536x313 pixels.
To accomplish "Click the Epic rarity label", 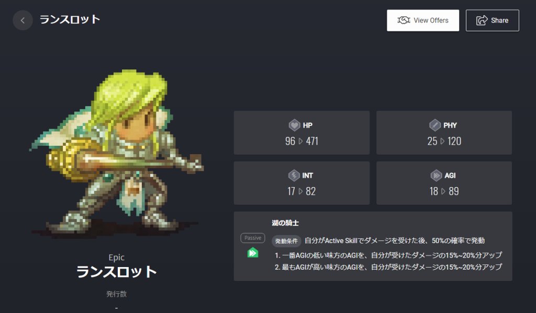I will (x=117, y=258).
